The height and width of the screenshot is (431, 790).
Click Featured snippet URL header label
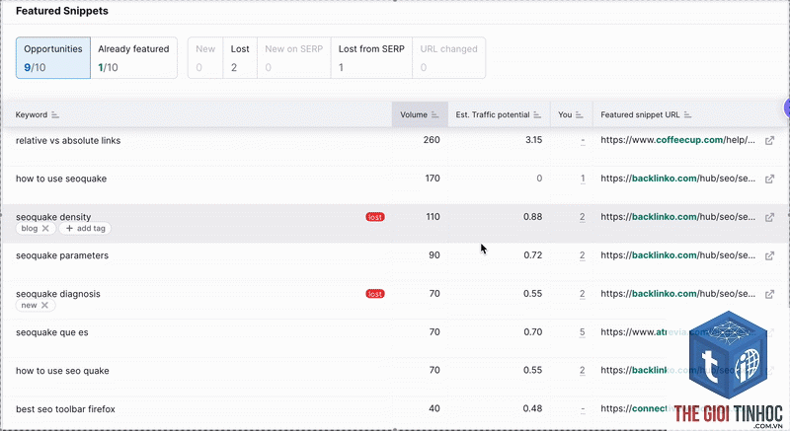tap(640, 114)
